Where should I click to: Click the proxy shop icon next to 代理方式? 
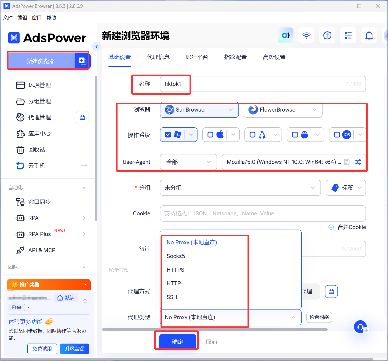click(x=331, y=292)
